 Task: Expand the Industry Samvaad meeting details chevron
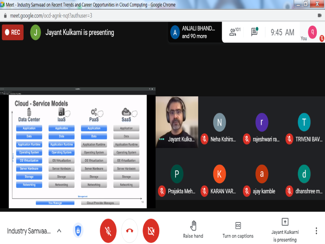coord(59,231)
